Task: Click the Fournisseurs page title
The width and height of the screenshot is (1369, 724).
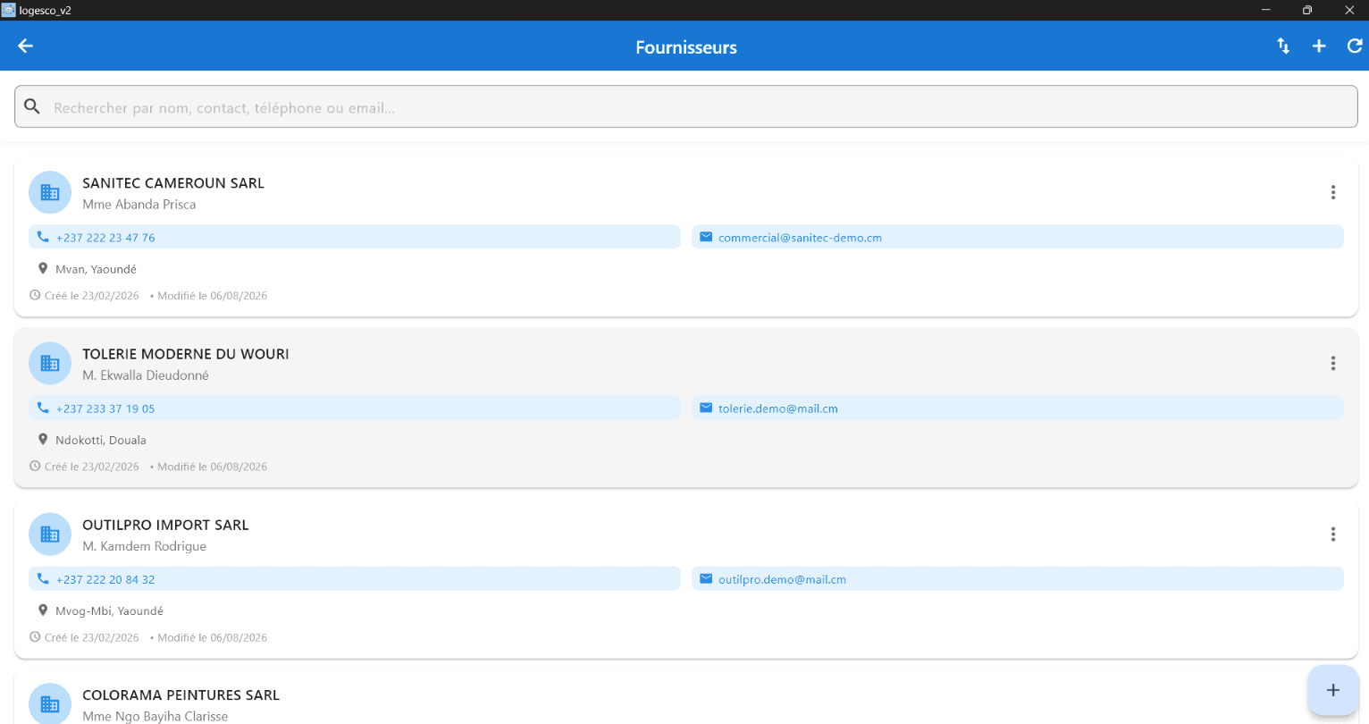Action: pyautogui.click(x=686, y=47)
